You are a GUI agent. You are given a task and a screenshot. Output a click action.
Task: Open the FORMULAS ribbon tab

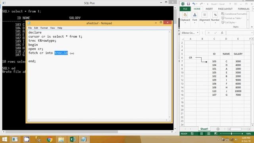coord(243,9)
